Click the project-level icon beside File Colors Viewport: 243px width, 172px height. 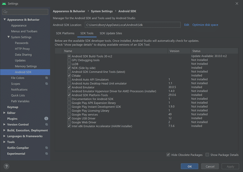[x=46, y=78]
